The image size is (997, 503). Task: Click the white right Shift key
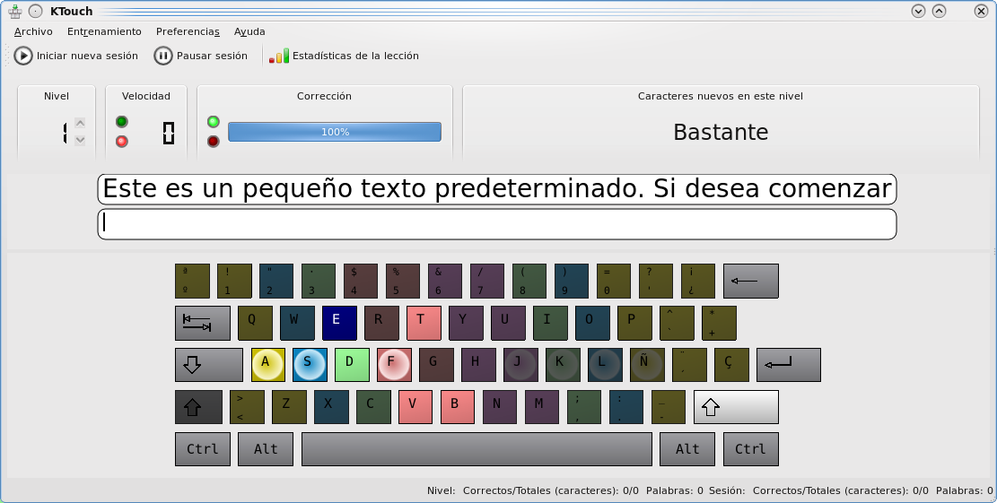tap(736, 407)
